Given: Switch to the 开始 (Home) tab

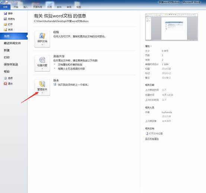Looking at the screenshot, I should point(16,7).
